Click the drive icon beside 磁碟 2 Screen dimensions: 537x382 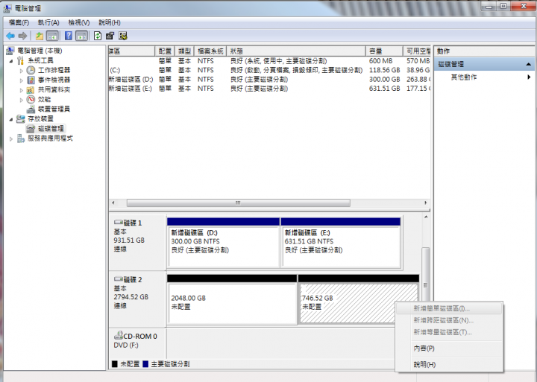click(x=119, y=279)
